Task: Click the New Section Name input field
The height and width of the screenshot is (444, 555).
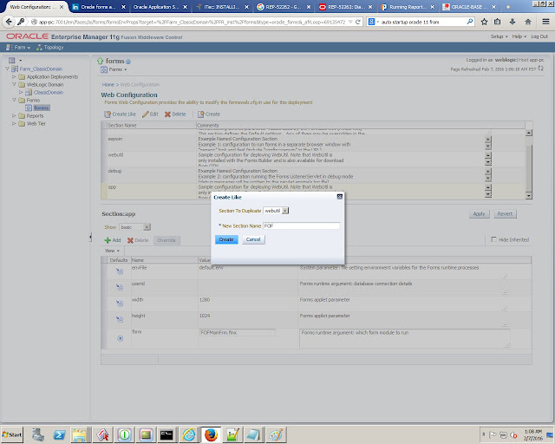Action: [301, 225]
